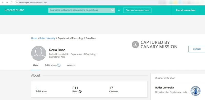Click the Reads info icon
This screenshot has width=205, height=100.
point(80,91)
